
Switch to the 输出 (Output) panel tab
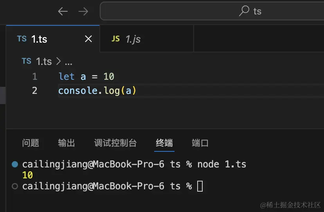(x=67, y=143)
